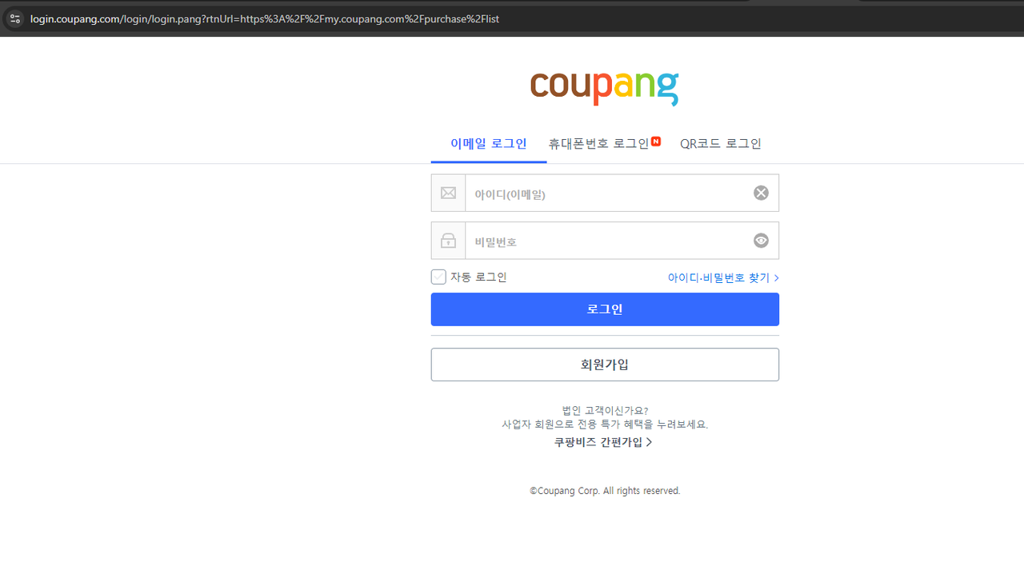
Task: Toggle password visibility eye icon
Action: pos(761,241)
